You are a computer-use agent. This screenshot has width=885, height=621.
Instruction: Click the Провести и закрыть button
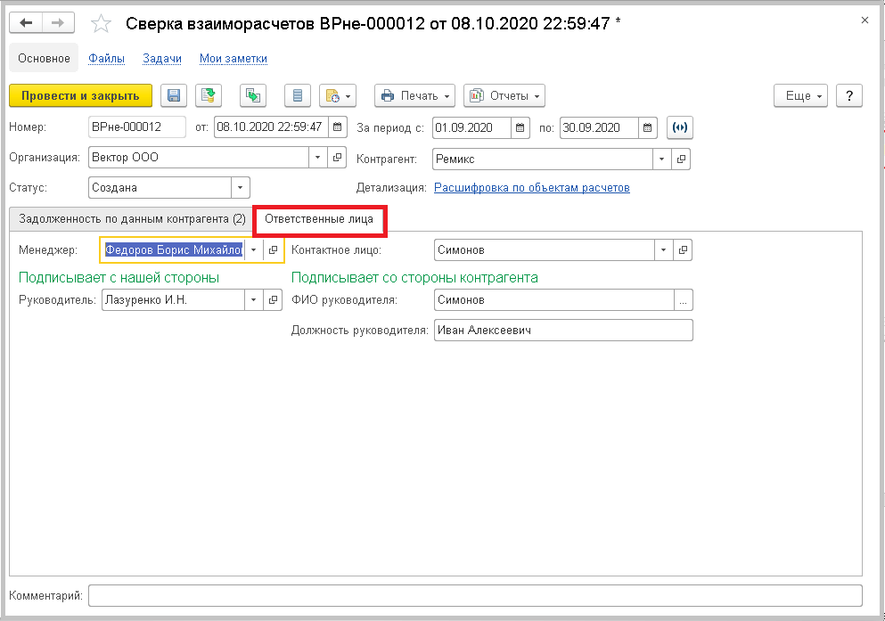[80, 96]
